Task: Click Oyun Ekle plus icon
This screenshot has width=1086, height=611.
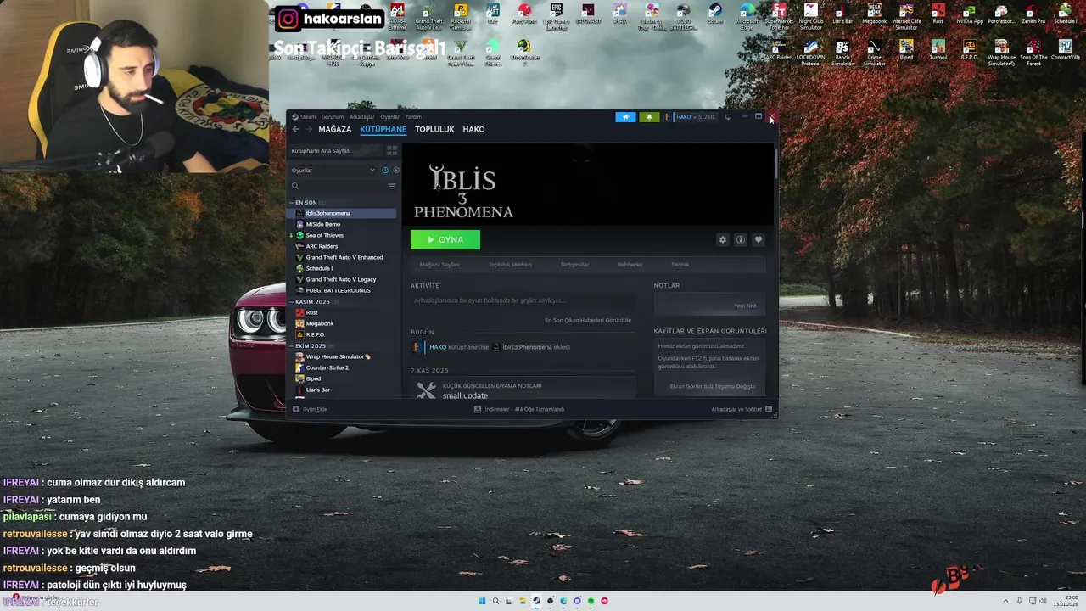Action: click(296, 409)
